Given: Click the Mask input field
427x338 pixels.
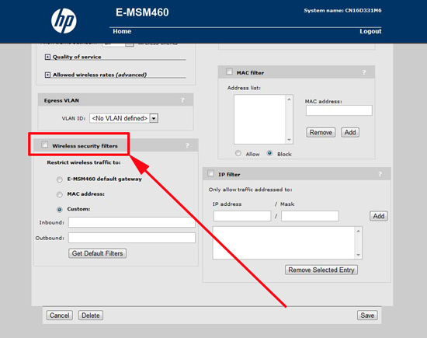Looking at the screenshot, I should pos(311,216).
